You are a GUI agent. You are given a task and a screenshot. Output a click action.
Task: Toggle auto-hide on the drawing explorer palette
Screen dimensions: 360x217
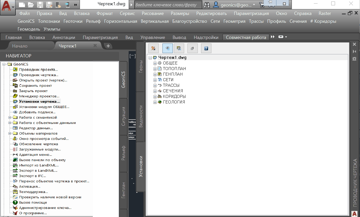(x=354, y=51)
